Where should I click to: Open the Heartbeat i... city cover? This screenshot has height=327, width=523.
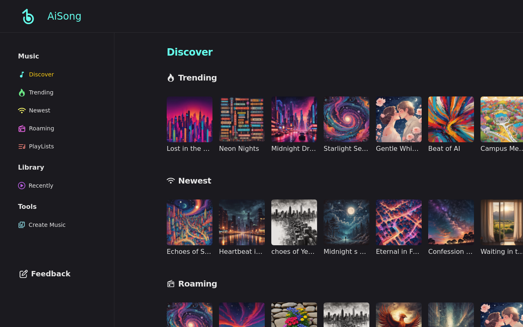(x=242, y=222)
